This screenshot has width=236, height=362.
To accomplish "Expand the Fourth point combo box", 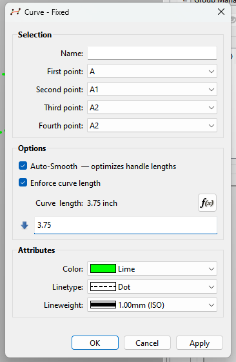I will (152, 125).
